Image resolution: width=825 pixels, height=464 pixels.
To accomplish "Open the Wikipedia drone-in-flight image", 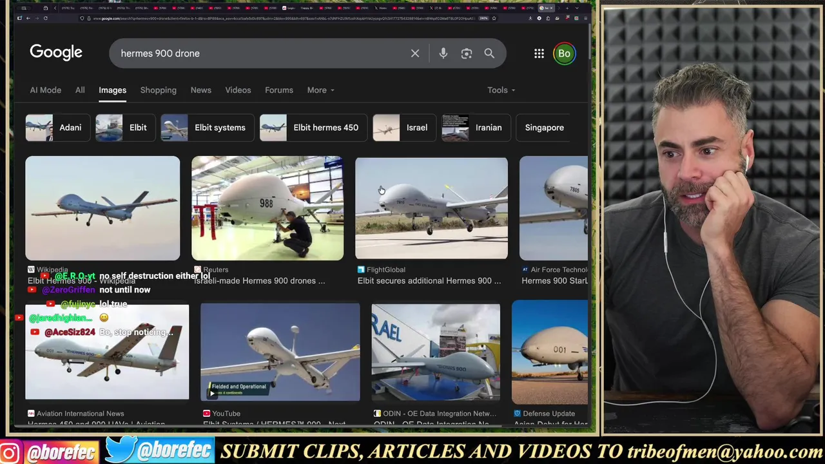I will [x=102, y=208].
